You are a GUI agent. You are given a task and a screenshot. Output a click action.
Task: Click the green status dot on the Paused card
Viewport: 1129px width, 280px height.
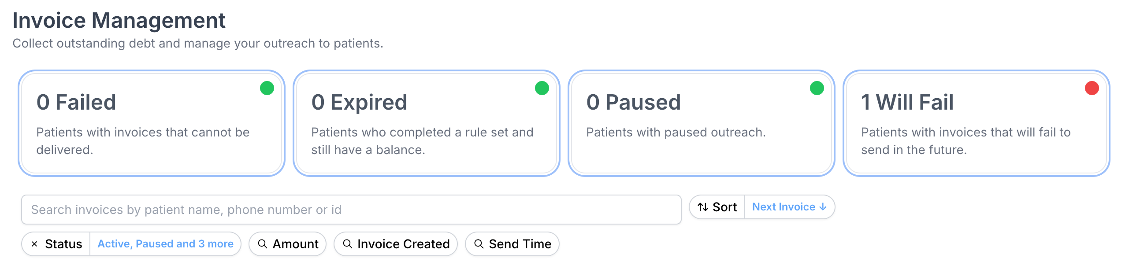coord(816,88)
